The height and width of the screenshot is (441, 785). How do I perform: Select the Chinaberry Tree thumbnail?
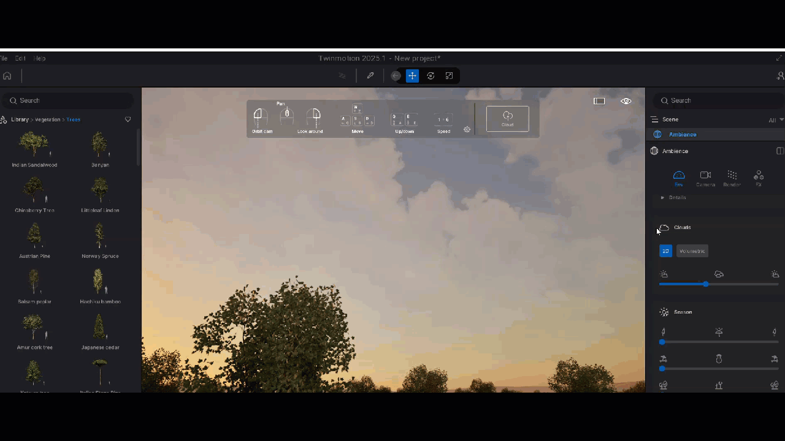(x=34, y=190)
